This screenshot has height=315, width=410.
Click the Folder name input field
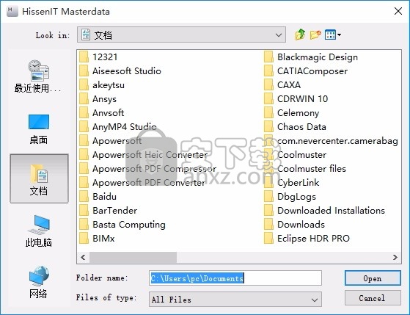click(x=235, y=278)
